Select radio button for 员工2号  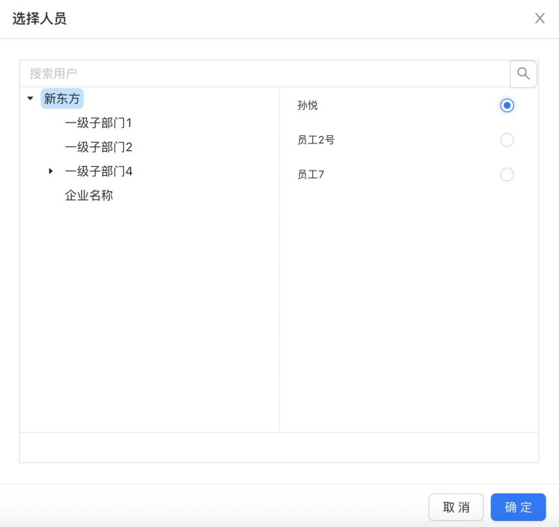(x=507, y=140)
